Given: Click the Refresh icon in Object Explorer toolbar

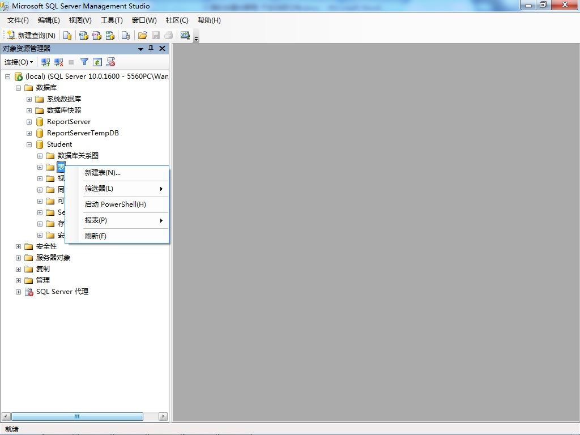Looking at the screenshot, I should (97, 62).
